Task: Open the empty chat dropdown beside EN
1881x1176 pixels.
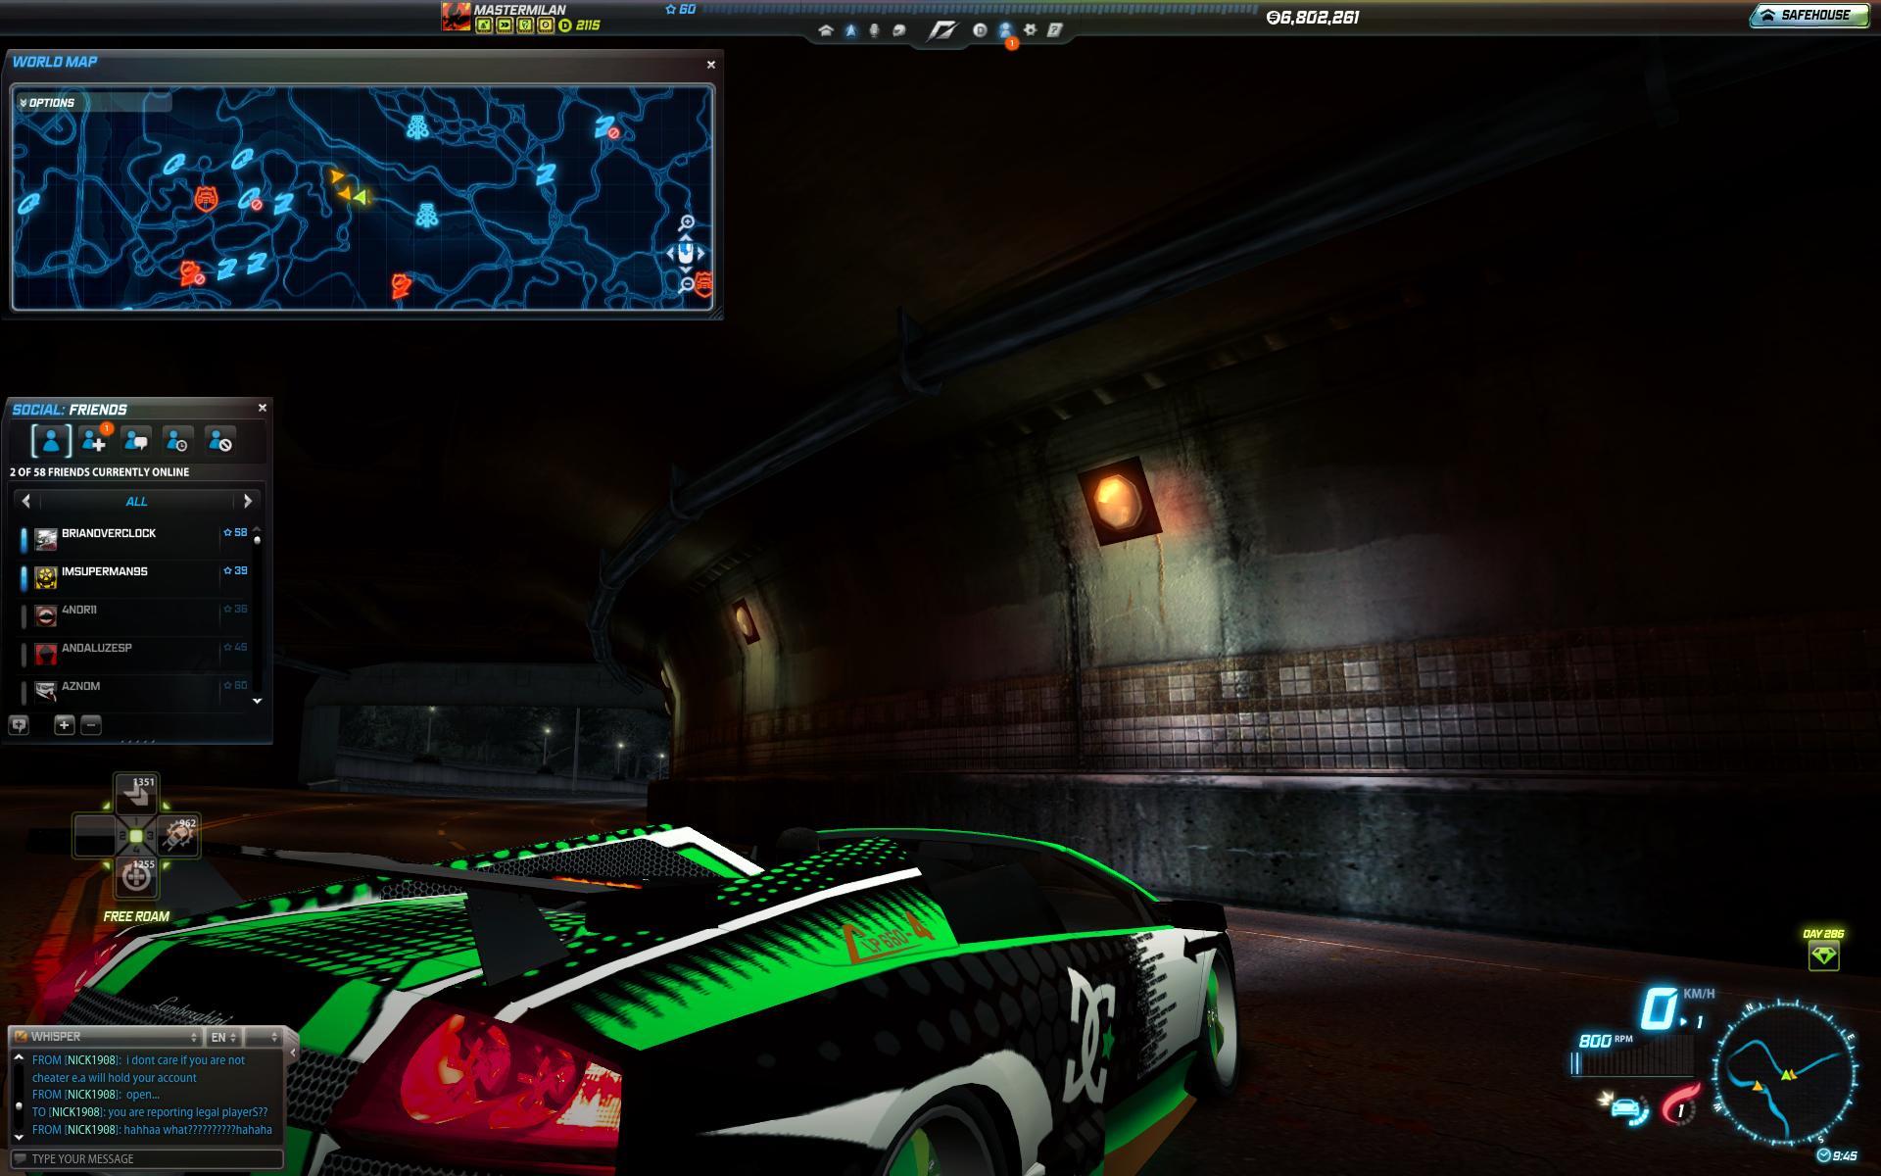Action: (x=265, y=1037)
